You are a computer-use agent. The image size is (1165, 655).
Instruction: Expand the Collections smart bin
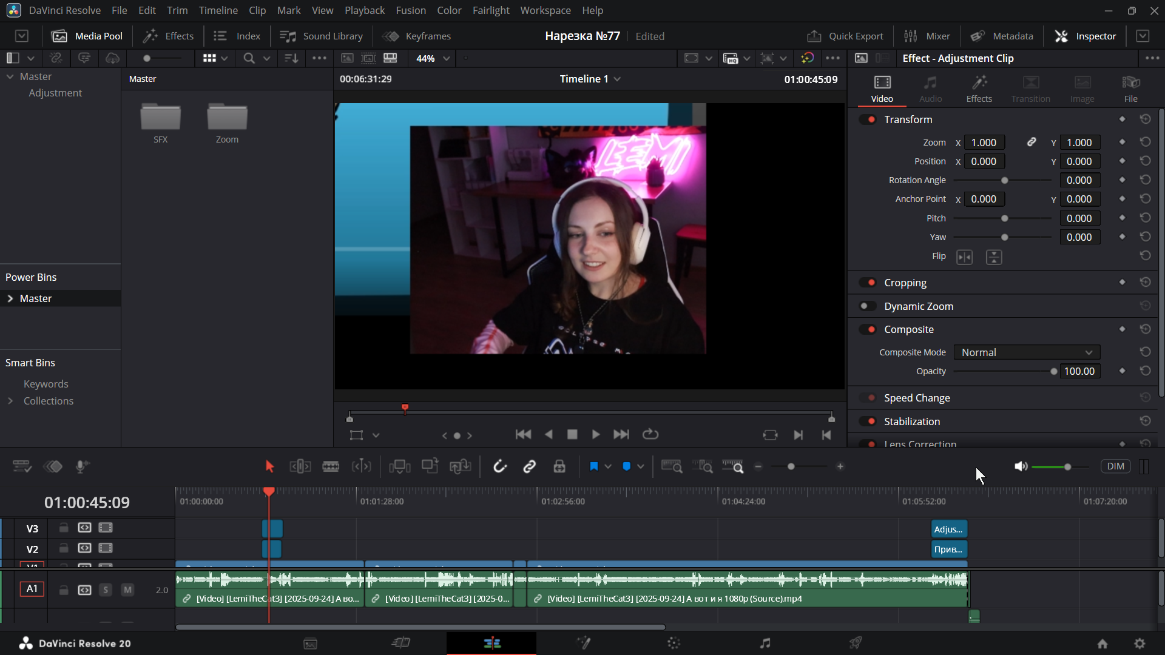click(x=10, y=401)
